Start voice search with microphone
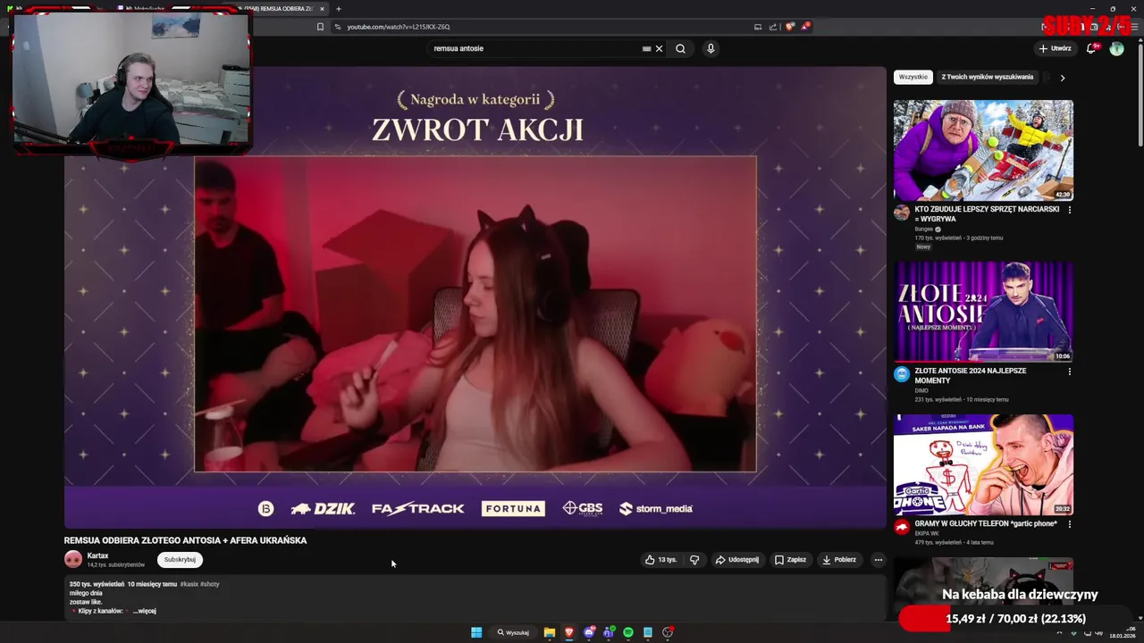1144x643 pixels. tap(711, 49)
